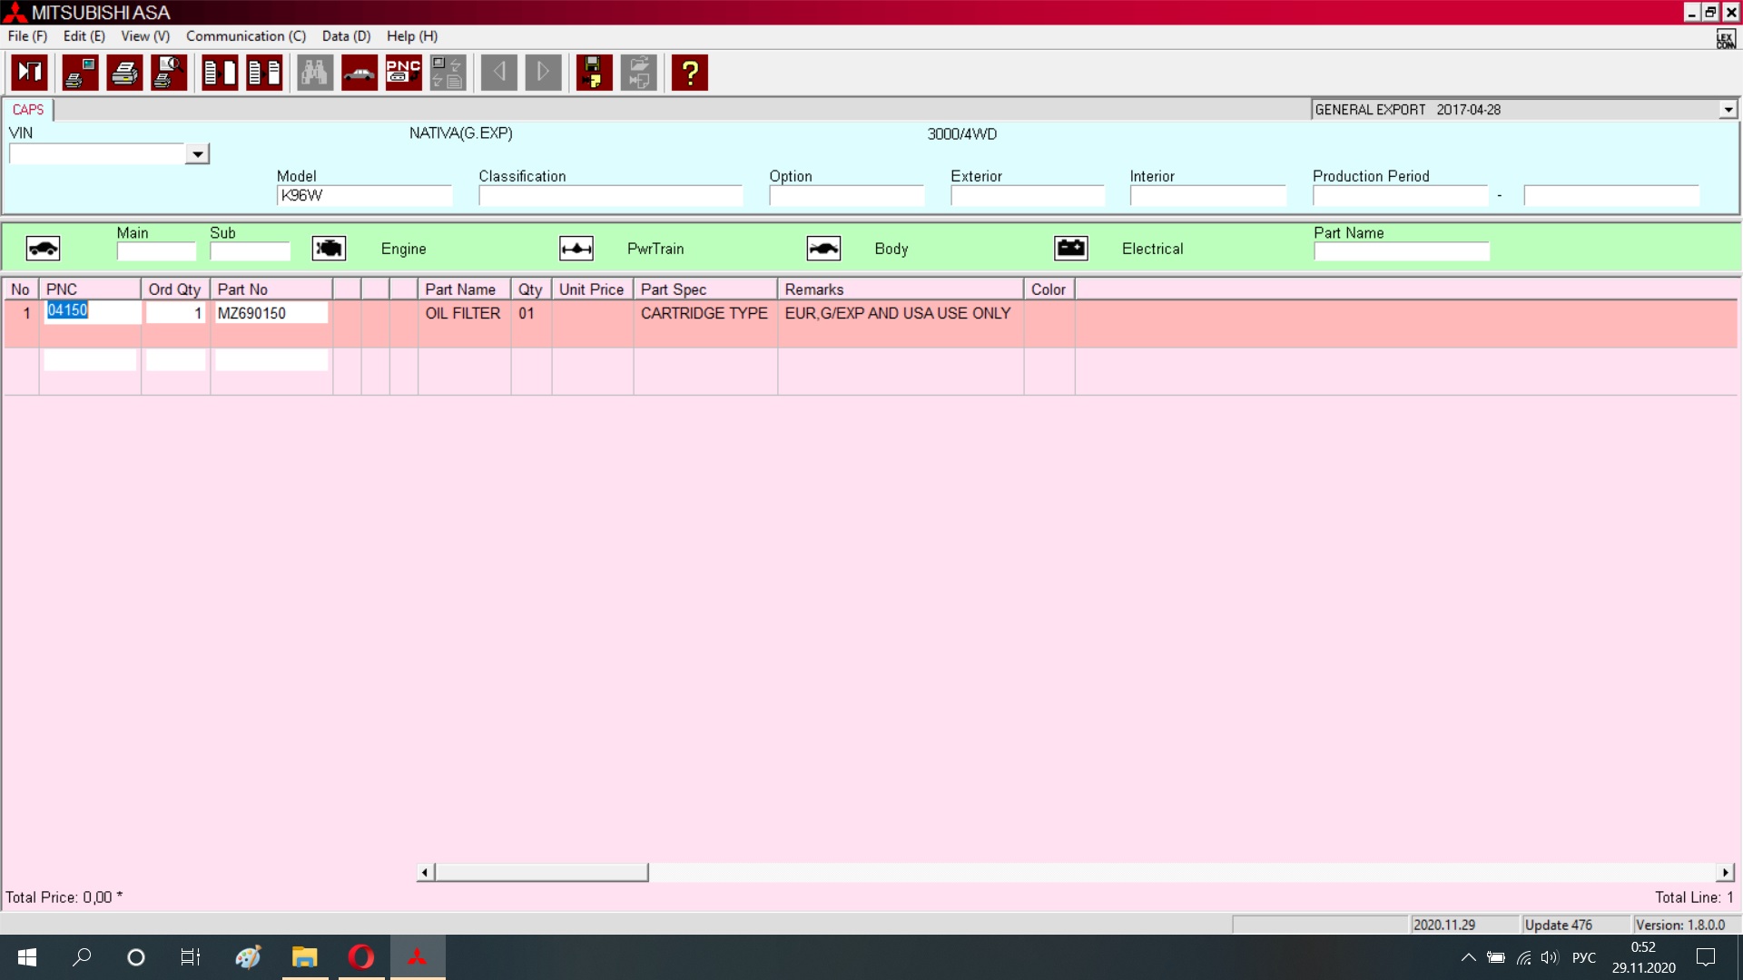Open print preview with magnifier icon

click(x=169, y=73)
